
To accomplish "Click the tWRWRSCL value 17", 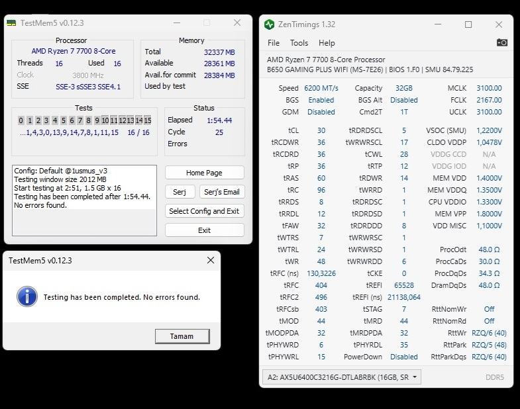I will click(x=403, y=142).
